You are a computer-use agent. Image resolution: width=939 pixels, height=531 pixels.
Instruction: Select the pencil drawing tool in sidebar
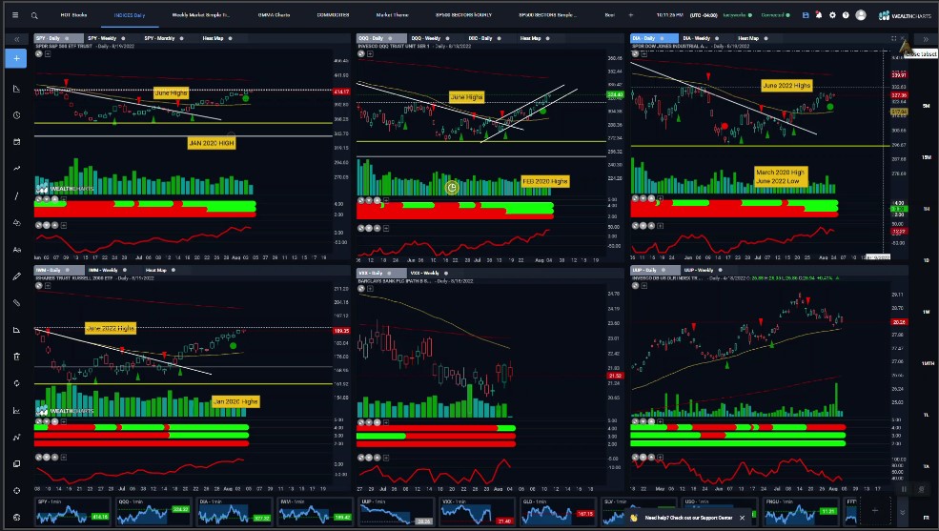16,276
